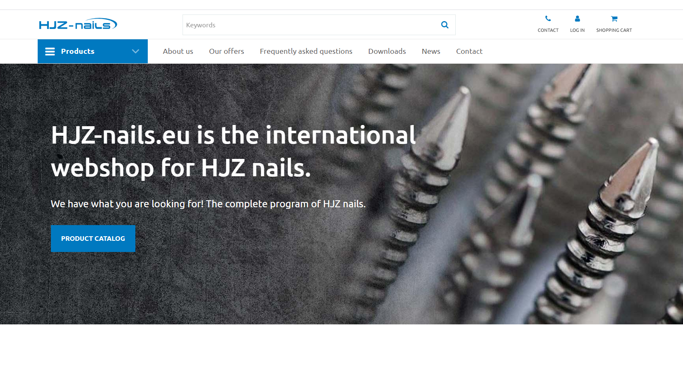This screenshot has width=683, height=391.
Task: Select News in the navigation bar
Action: (430, 51)
